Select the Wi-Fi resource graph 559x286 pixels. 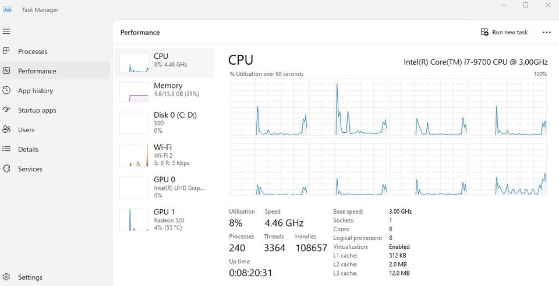pyautogui.click(x=164, y=155)
